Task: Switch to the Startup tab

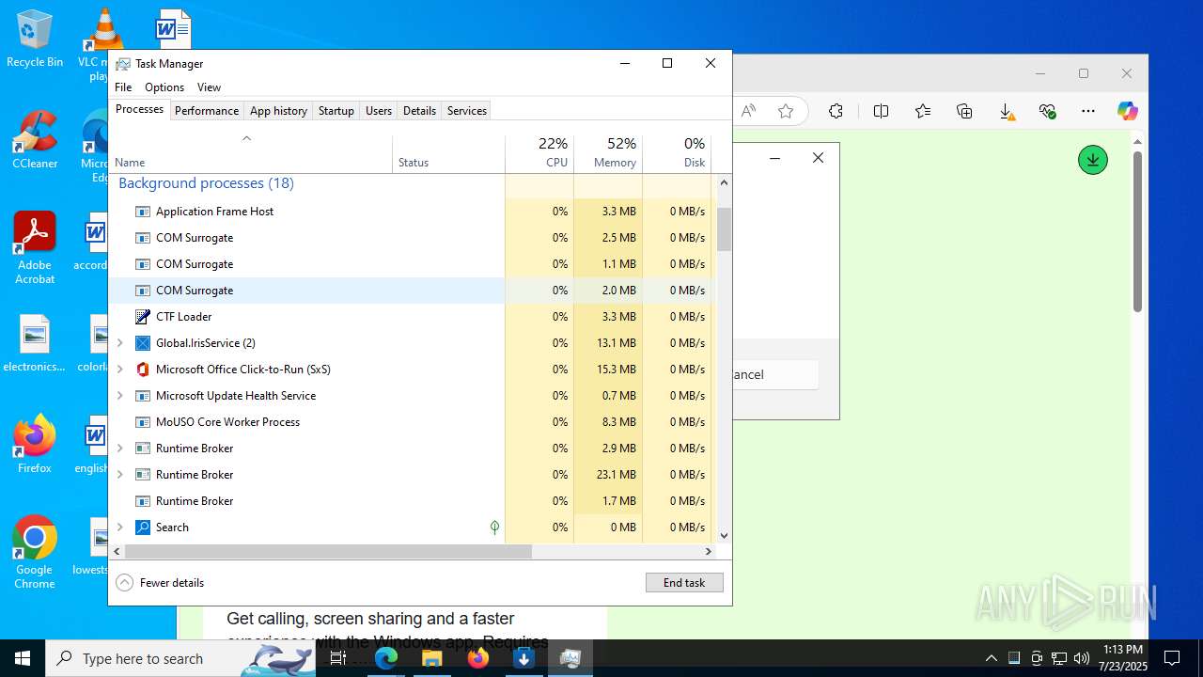Action: tap(336, 111)
